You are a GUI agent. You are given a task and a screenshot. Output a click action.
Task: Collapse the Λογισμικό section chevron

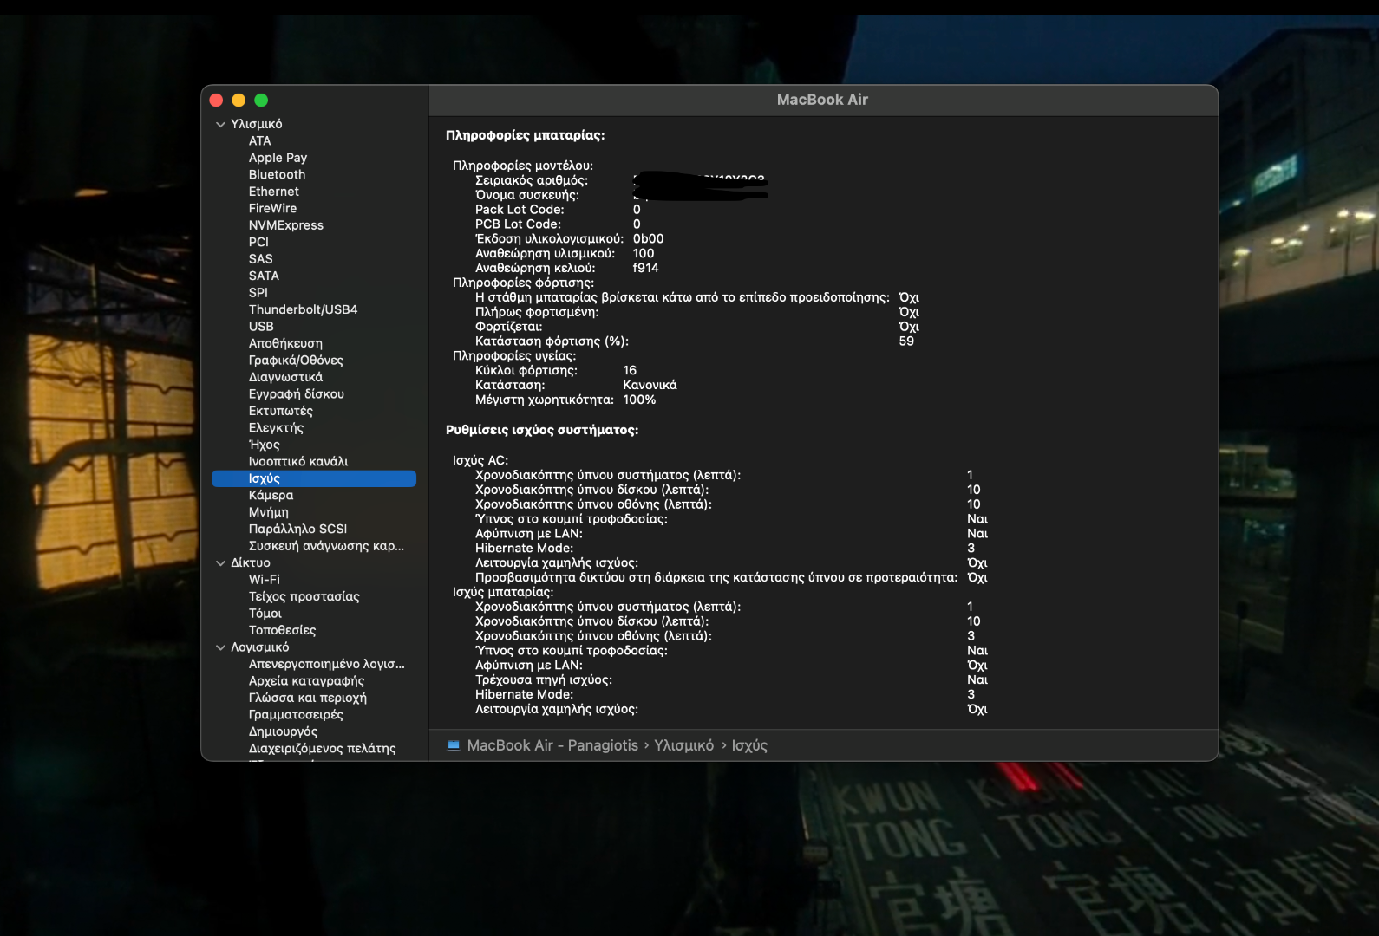[220, 647]
